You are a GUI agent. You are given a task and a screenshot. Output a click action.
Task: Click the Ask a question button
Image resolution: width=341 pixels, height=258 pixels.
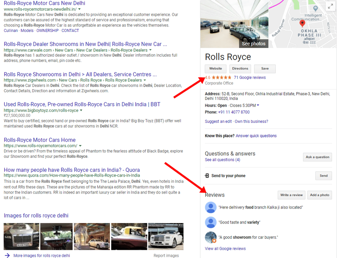tap(318, 157)
